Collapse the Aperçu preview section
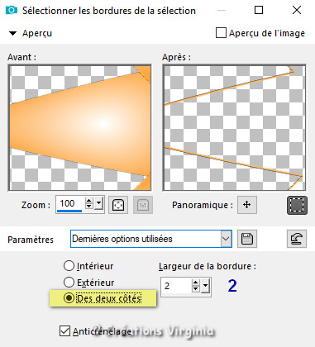The width and height of the screenshot is (315, 347). 12,33
